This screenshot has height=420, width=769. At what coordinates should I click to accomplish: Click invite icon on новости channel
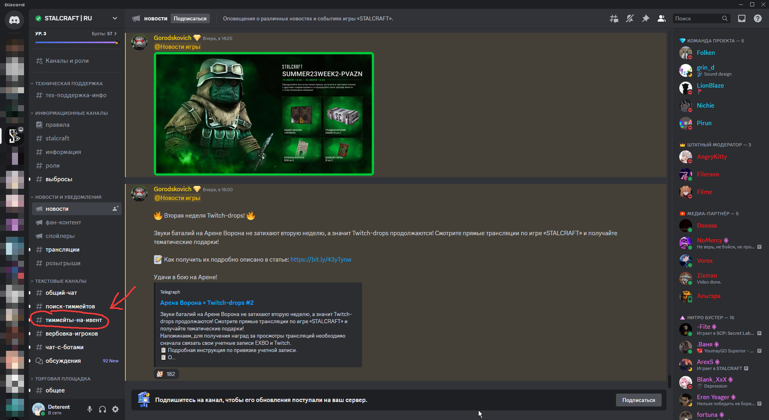tap(115, 209)
